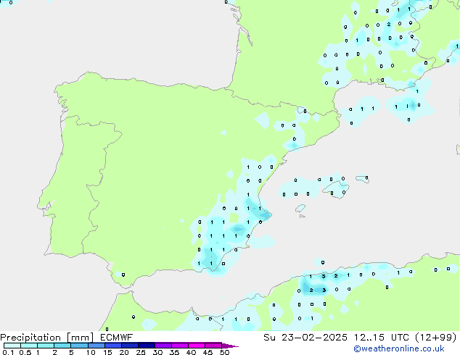Select the lightest legend swatch between 0.1 and 0.5
The image size is (460, 355).
12,346
